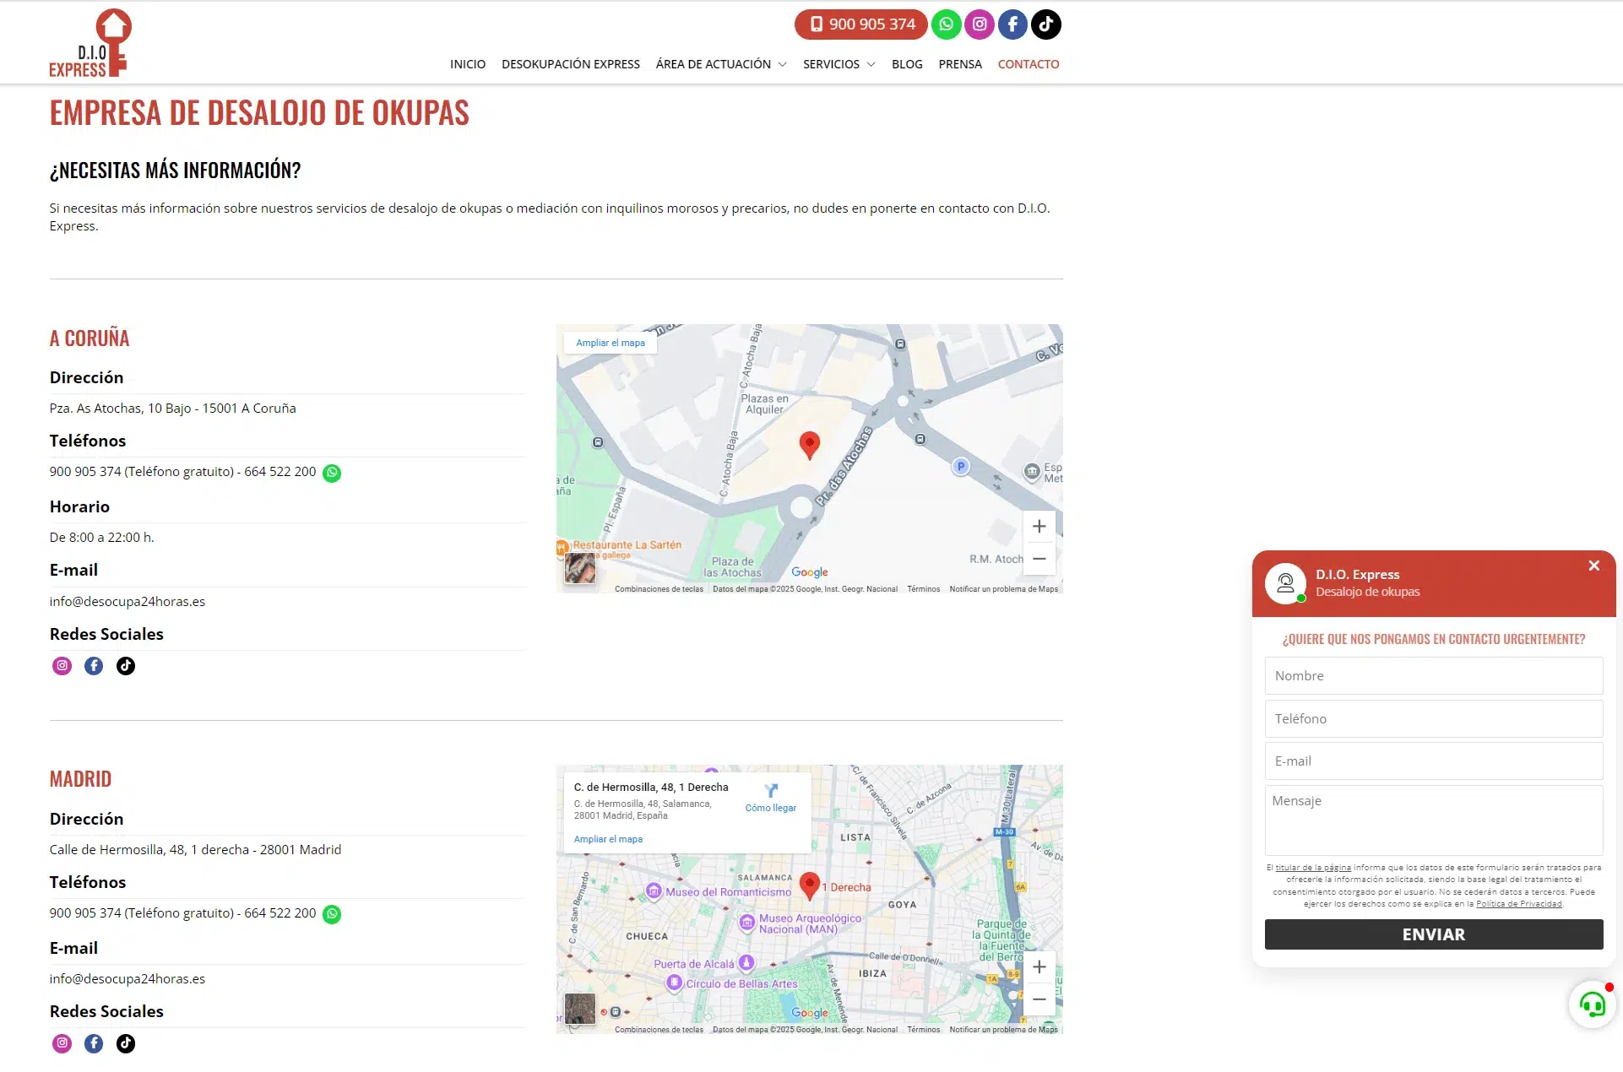Select Contacto menu item
The height and width of the screenshot is (1072, 1623).
[x=1029, y=64]
